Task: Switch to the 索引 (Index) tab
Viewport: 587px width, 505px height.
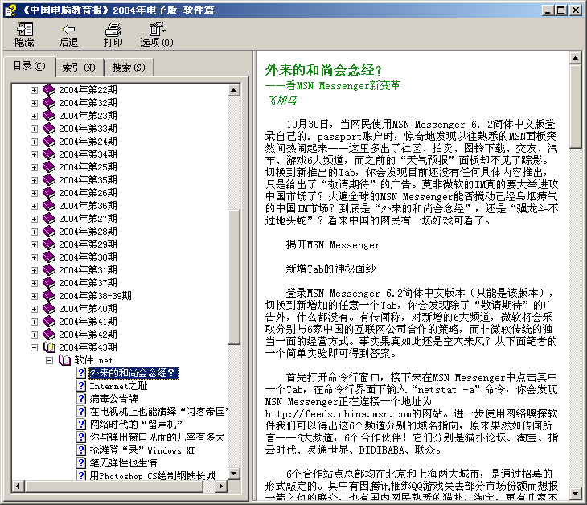Action: (x=78, y=68)
